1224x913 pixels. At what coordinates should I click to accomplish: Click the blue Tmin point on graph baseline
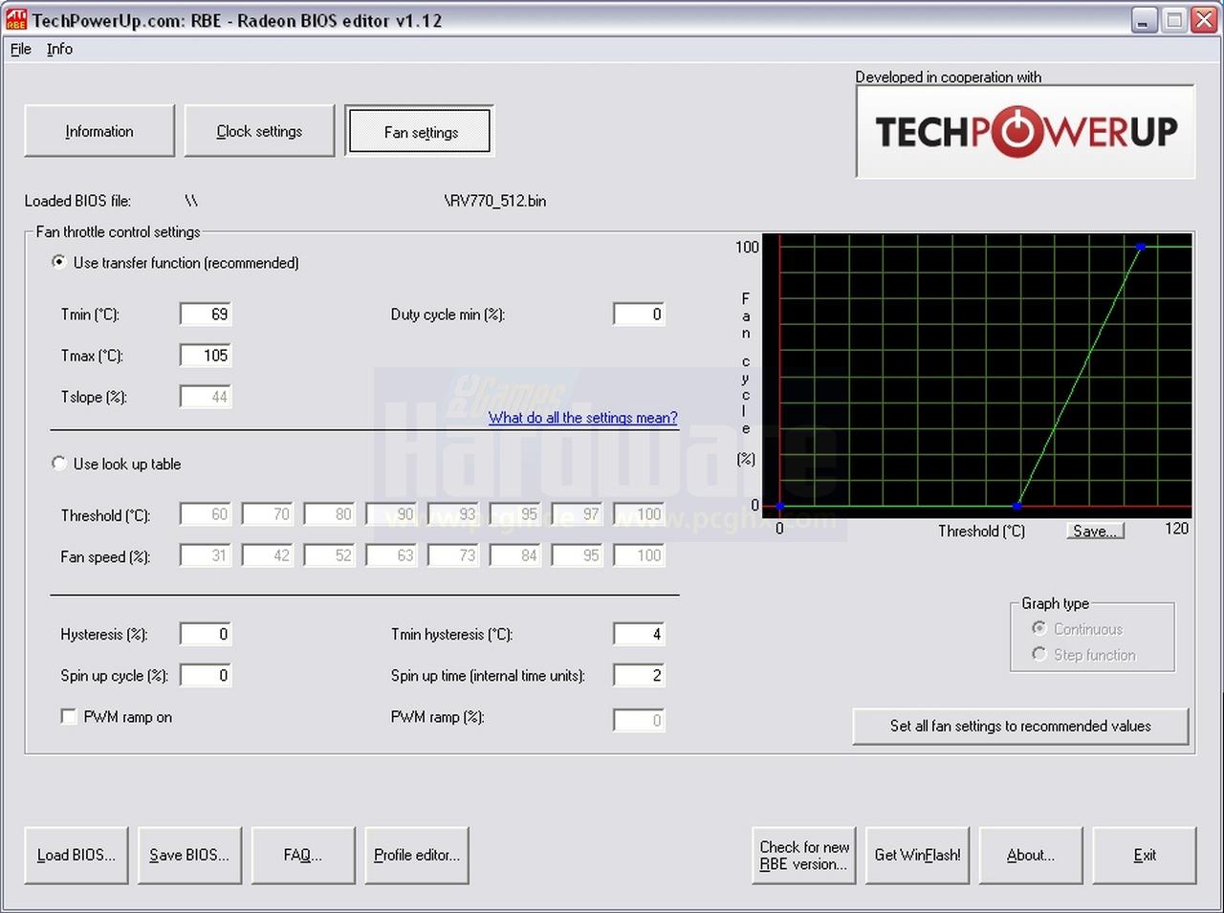click(x=1016, y=506)
